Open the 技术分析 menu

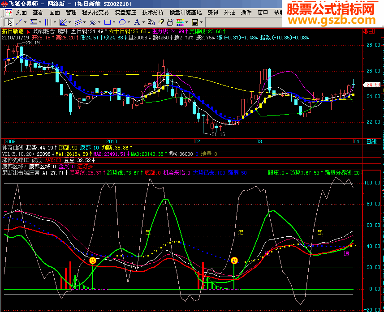click(x=153, y=13)
